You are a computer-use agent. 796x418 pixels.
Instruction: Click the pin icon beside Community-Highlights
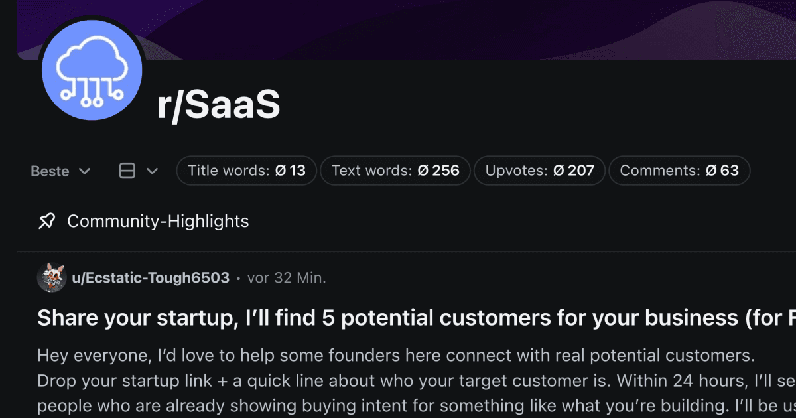[46, 221]
